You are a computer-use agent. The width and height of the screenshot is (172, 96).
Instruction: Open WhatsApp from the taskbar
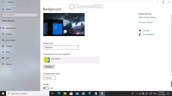(x=84, y=94)
